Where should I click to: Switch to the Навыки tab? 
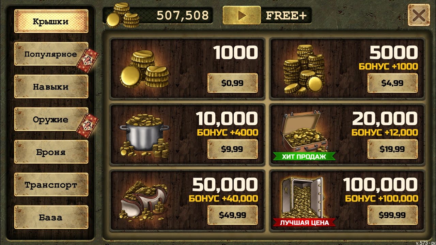click(51, 87)
